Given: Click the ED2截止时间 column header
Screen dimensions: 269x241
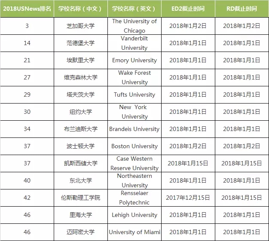Looking at the screenshot, I should [188, 9].
